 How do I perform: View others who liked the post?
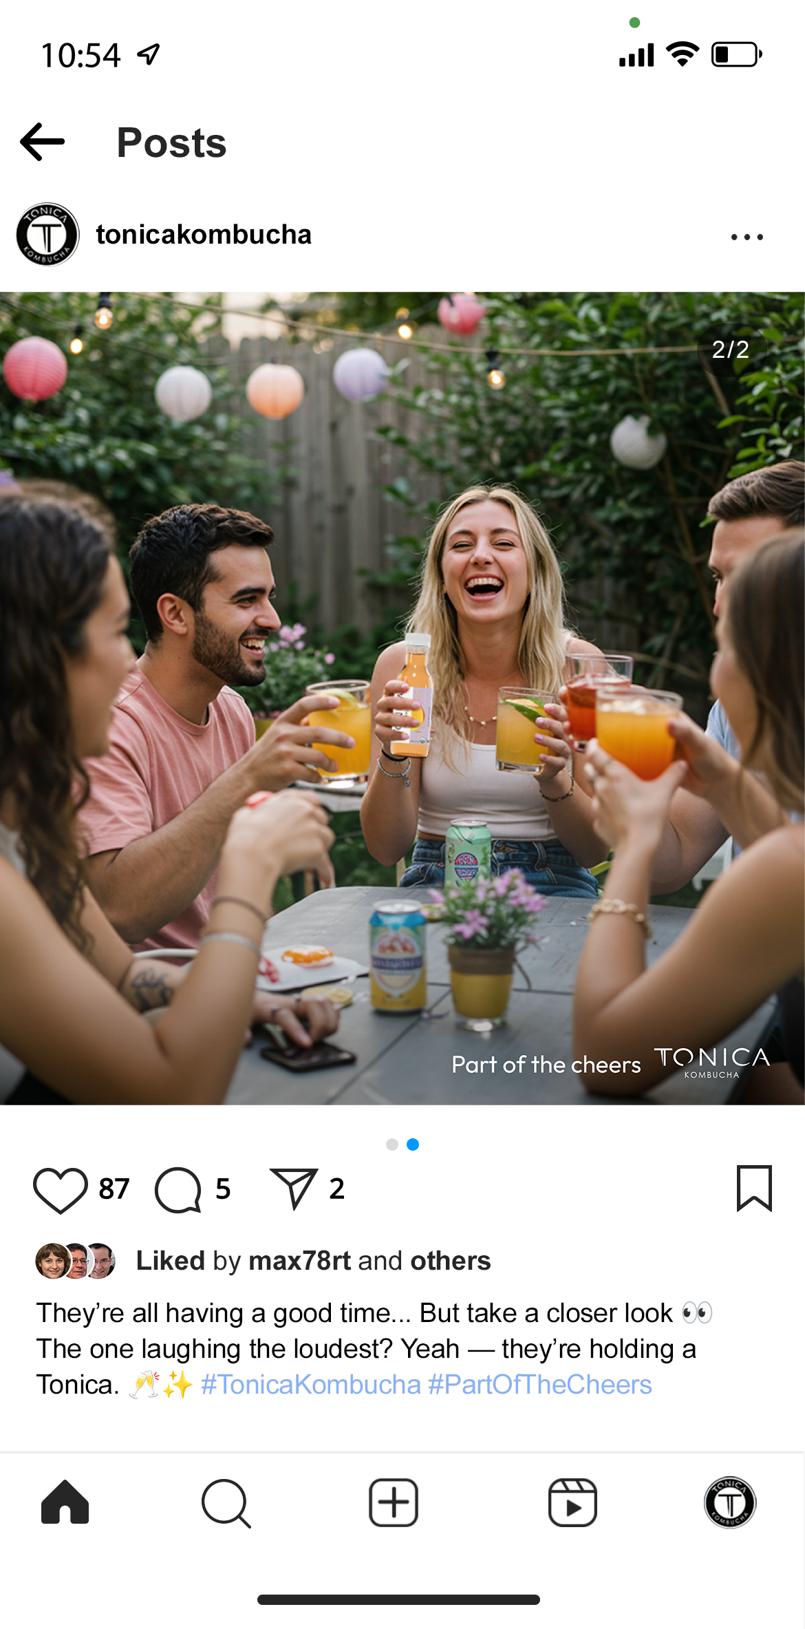[x=451, y=1261]
